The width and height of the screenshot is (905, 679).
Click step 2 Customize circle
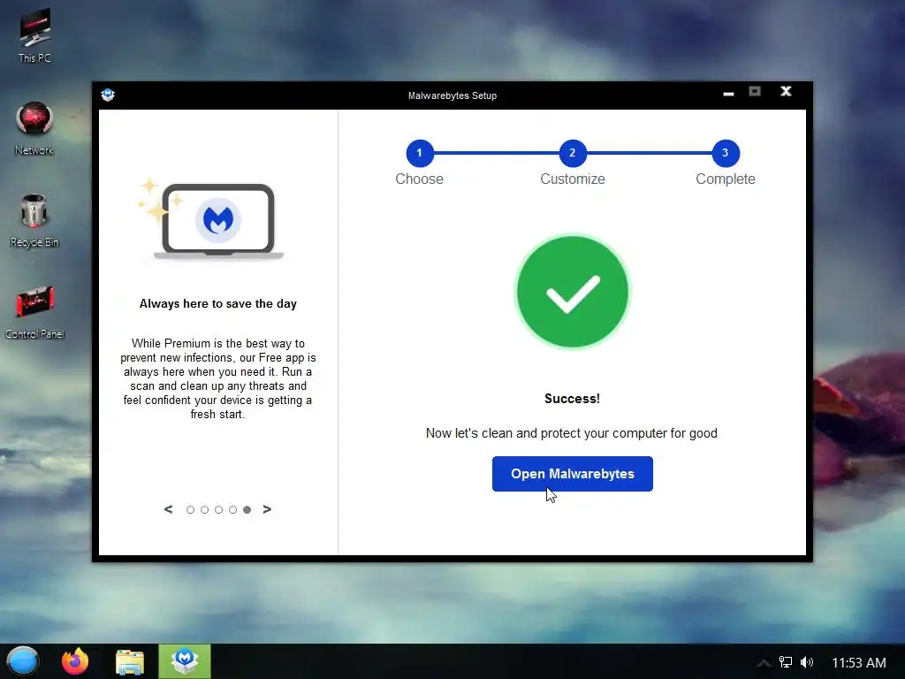[x=573, y=153]
